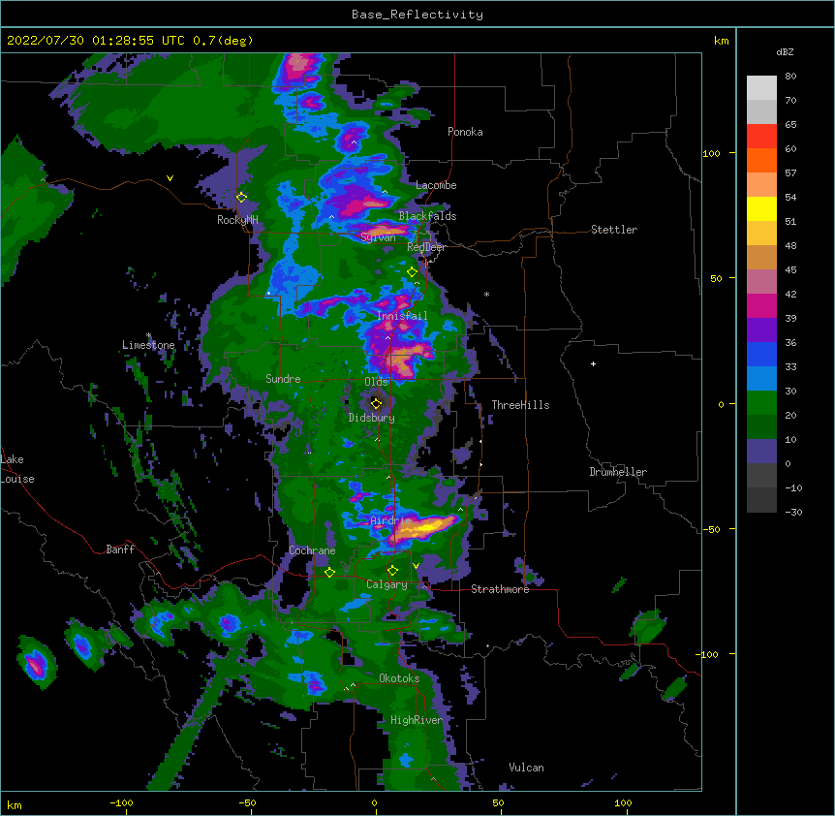Click the timestamp 2022/07/30 01:28:55 UTC
This screenshot has height=816, width=835.
click(95, 41)
